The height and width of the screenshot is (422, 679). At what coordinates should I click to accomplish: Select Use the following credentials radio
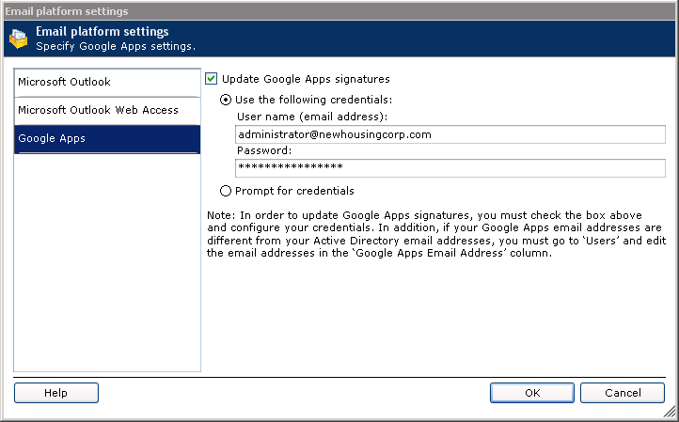(x=226, y=100)
